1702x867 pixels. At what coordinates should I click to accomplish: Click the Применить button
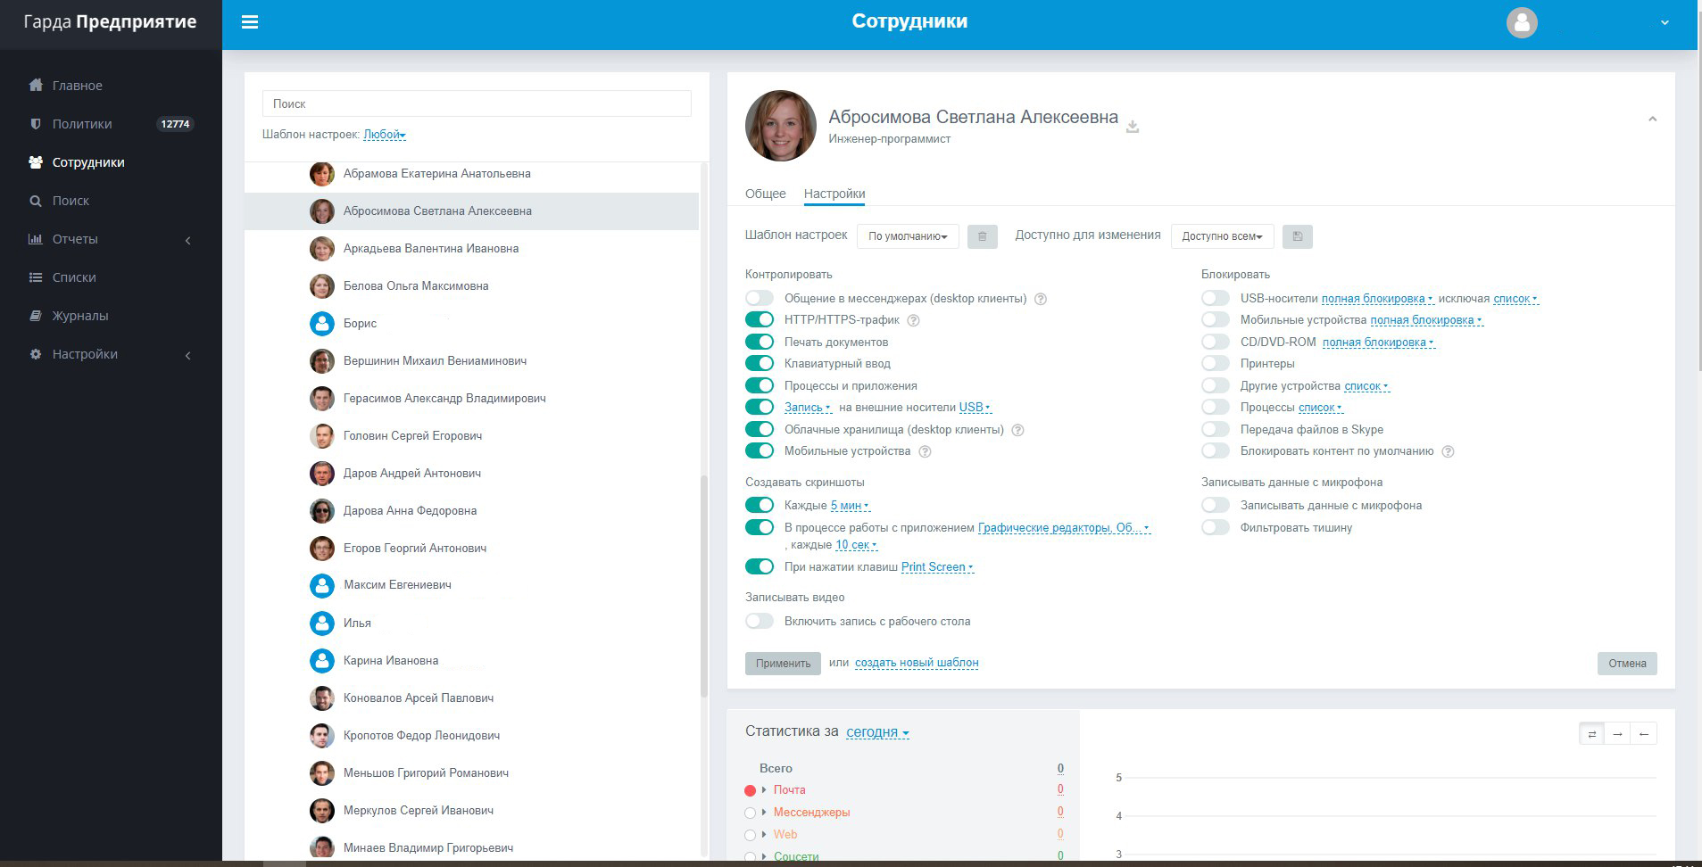click(783, 664)
